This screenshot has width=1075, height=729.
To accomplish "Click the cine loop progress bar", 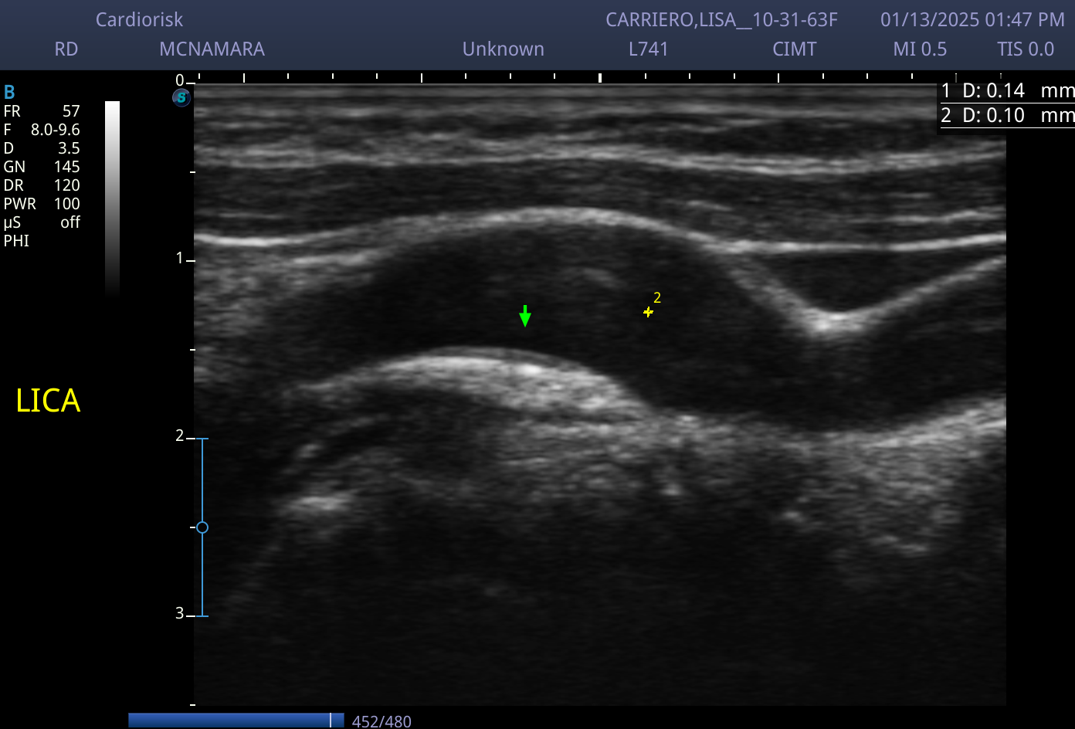I will (236, 721).
